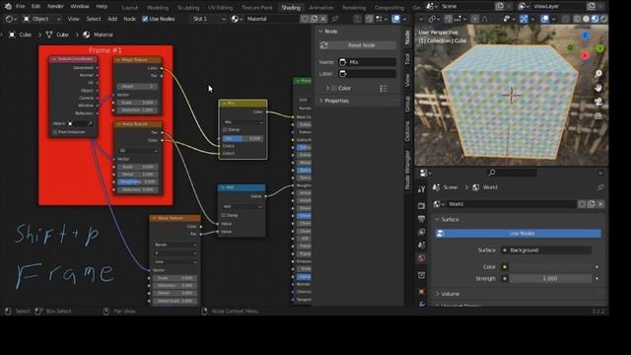Viewport: 631px width, 355px height.
Task: Open the Object shader type dropdown
Action: 41,19
